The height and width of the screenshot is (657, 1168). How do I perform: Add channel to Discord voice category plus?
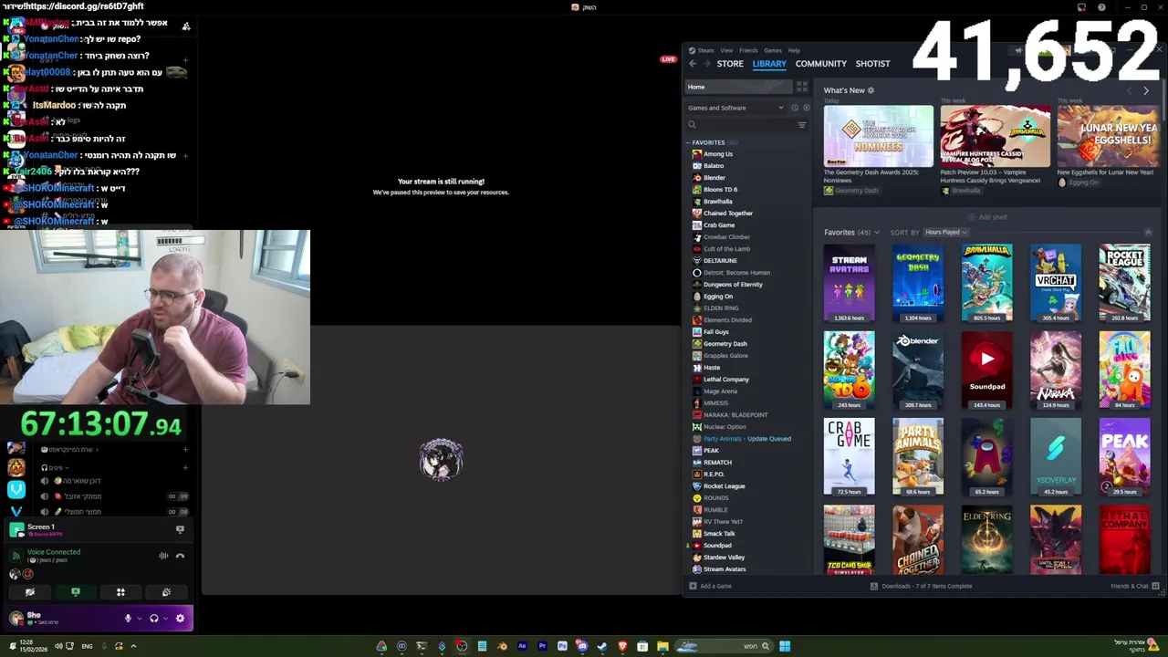185,467
